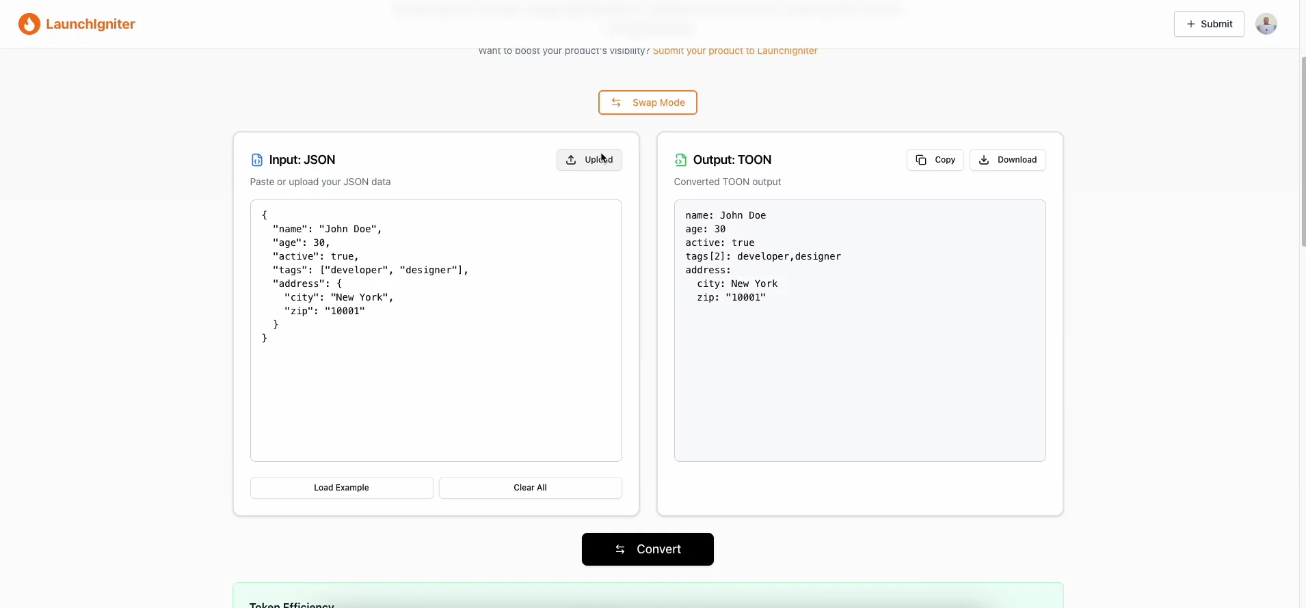The height and width of the screenshot is (608, 1306).
Task: Click "Converted TOON output" description text
Action: [x=728, y=182]
